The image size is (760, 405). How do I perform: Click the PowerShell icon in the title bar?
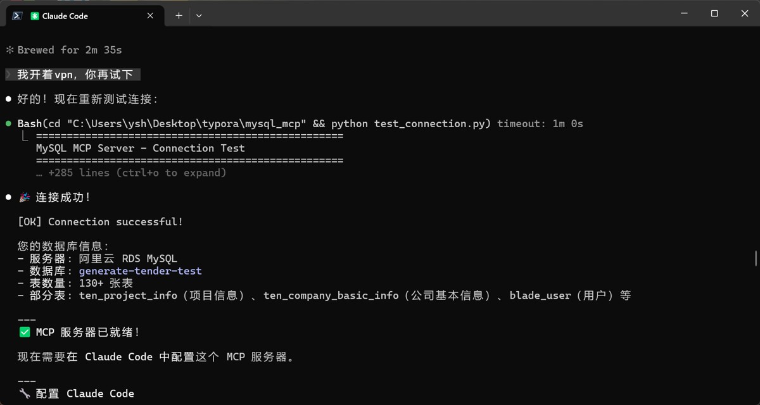coord(17,16)
